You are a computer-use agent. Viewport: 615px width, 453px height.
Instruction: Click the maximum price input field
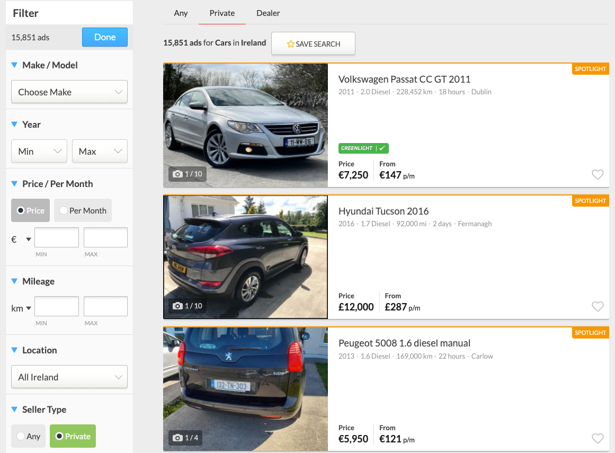(x=105, y=237)
